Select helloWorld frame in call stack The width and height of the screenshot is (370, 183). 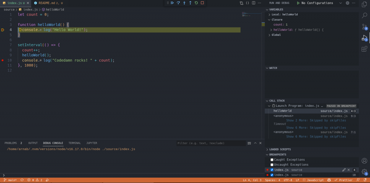pyautogui.click(x=311, y=111)
